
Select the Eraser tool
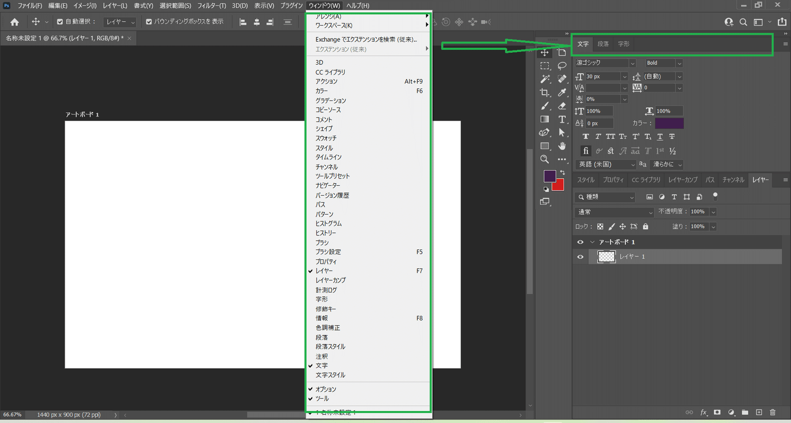pos(562,106)
